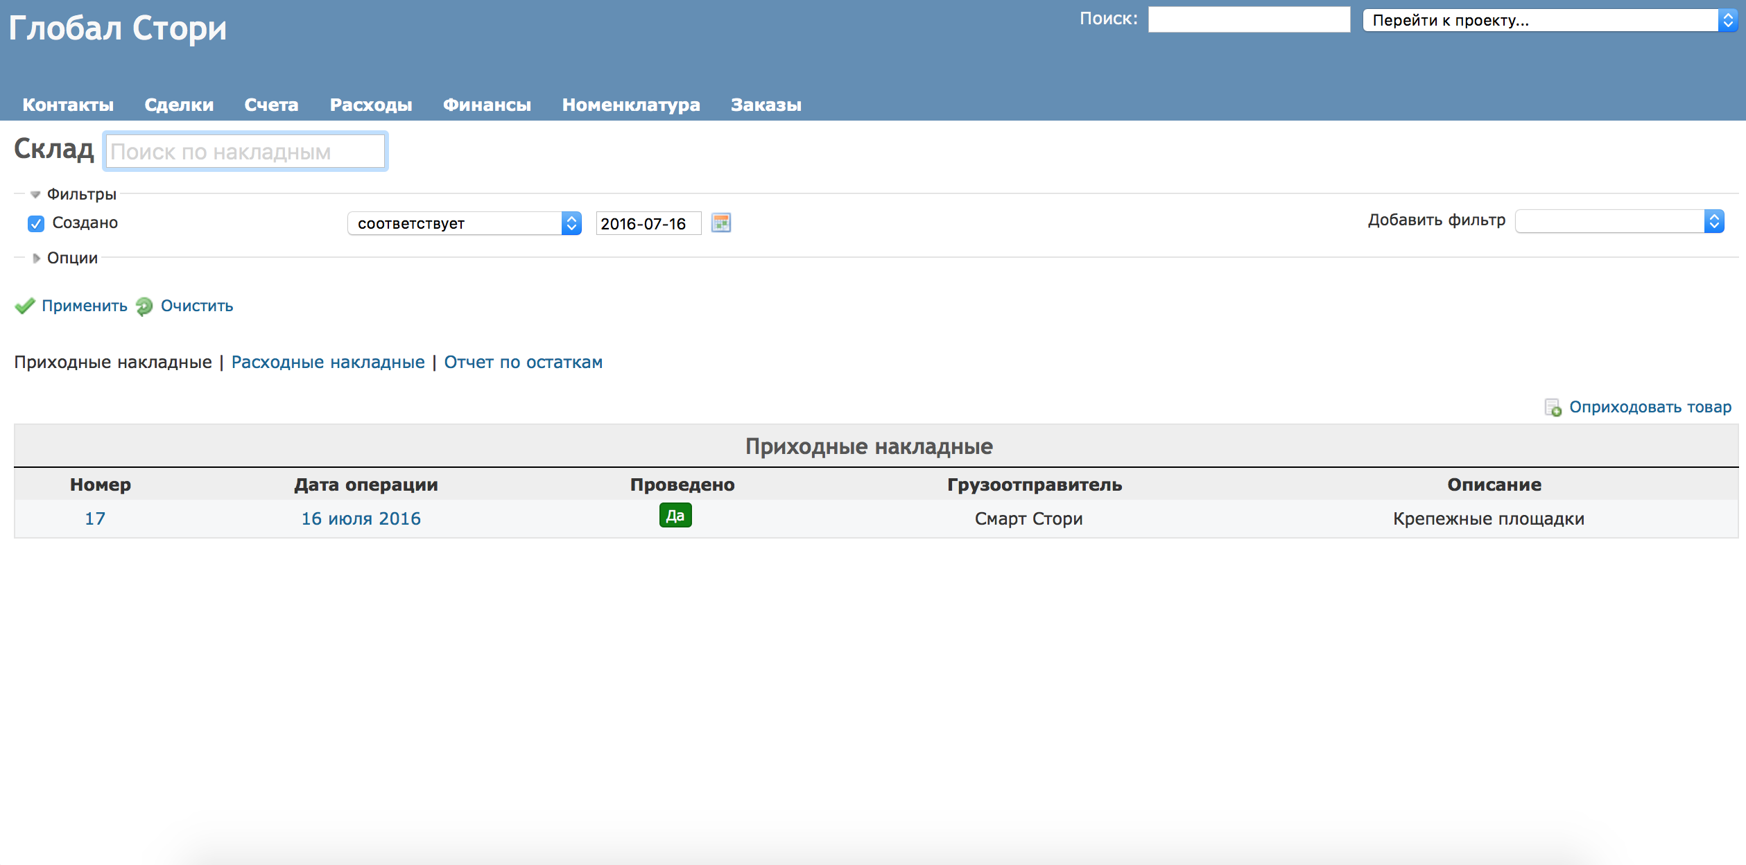The image size is (1746, 865).
Task: Focus the Поиск по накладным field
Action: 245,151
